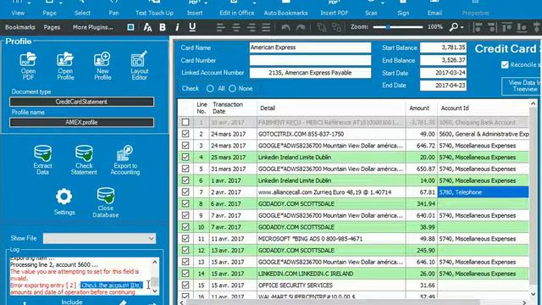Create a New Profile
Viewport: 542px width, 305px height.
[102, 66]
